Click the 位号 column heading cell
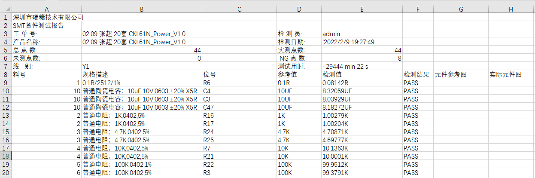 click(x=239, y=74)
